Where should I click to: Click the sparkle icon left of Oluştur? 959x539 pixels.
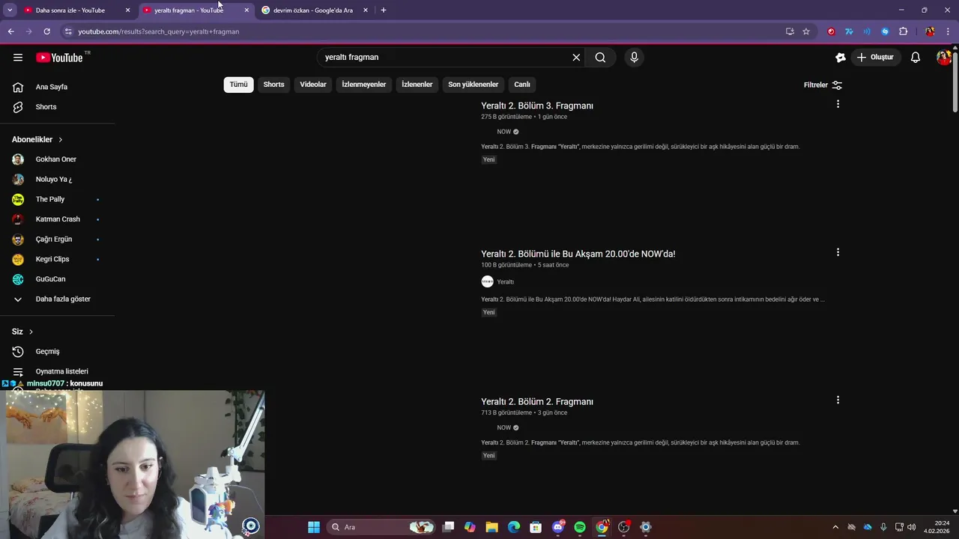(x=841, y=58)
